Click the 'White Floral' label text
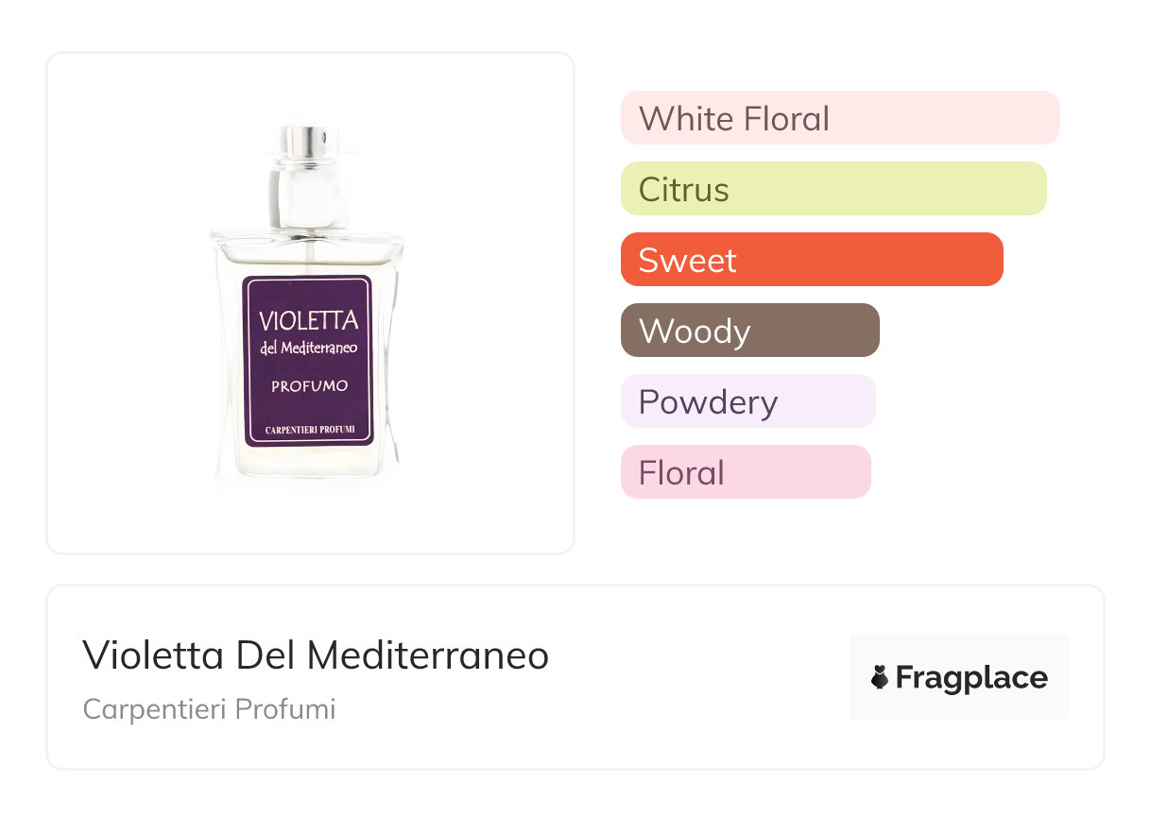Screen dimensions: 1151x816 pyautogui.click(x=733, y=119)
